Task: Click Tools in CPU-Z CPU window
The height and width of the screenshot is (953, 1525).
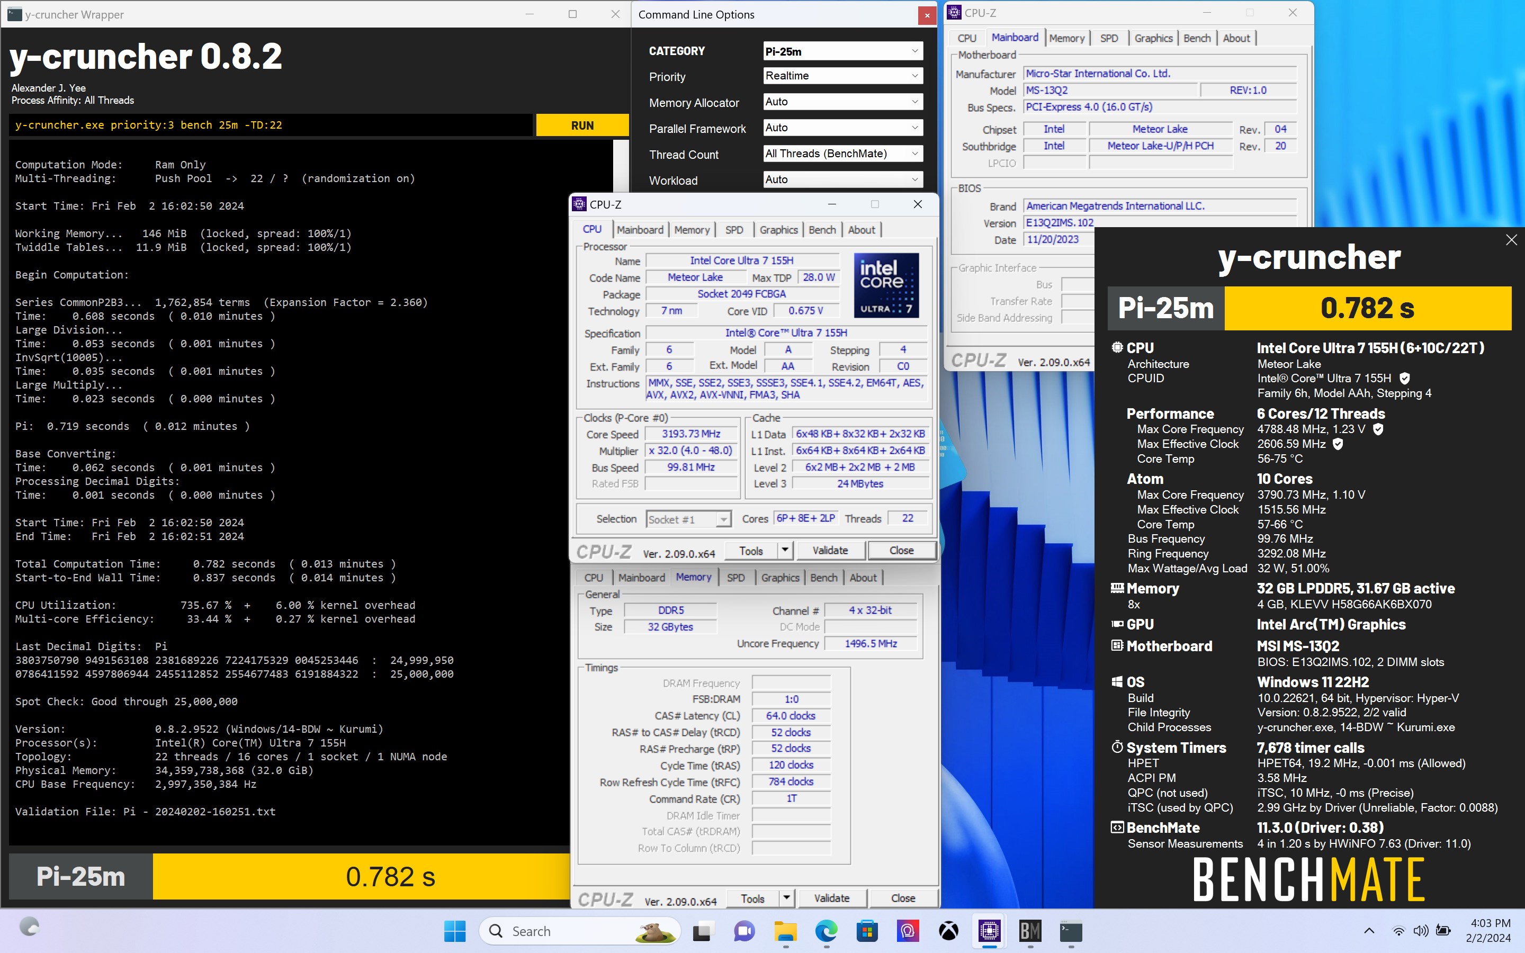Action: coord(751,550)
